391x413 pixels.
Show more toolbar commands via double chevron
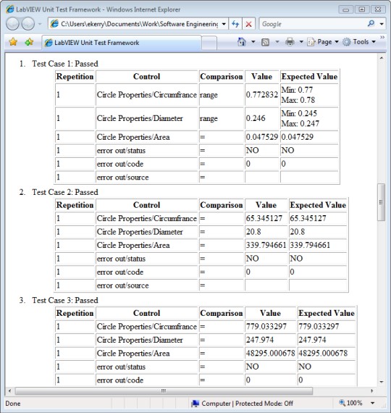(382, 38)
